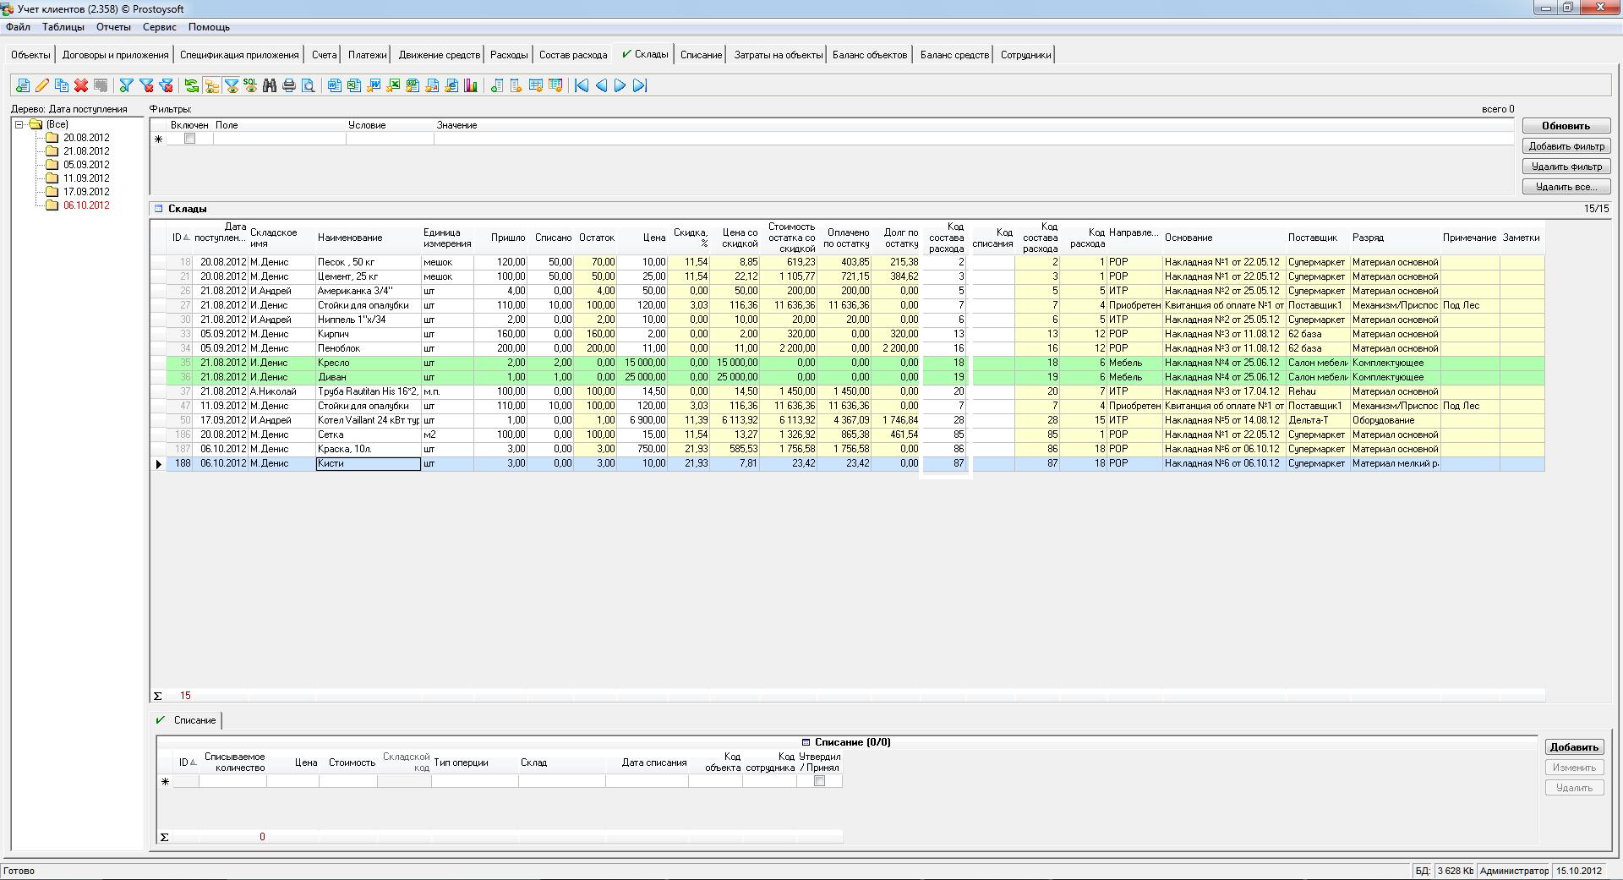Viewport: 1623px width, 880px height.
Task: Toggle the show filters funnel-eye icon
Action: coord(231,85)
